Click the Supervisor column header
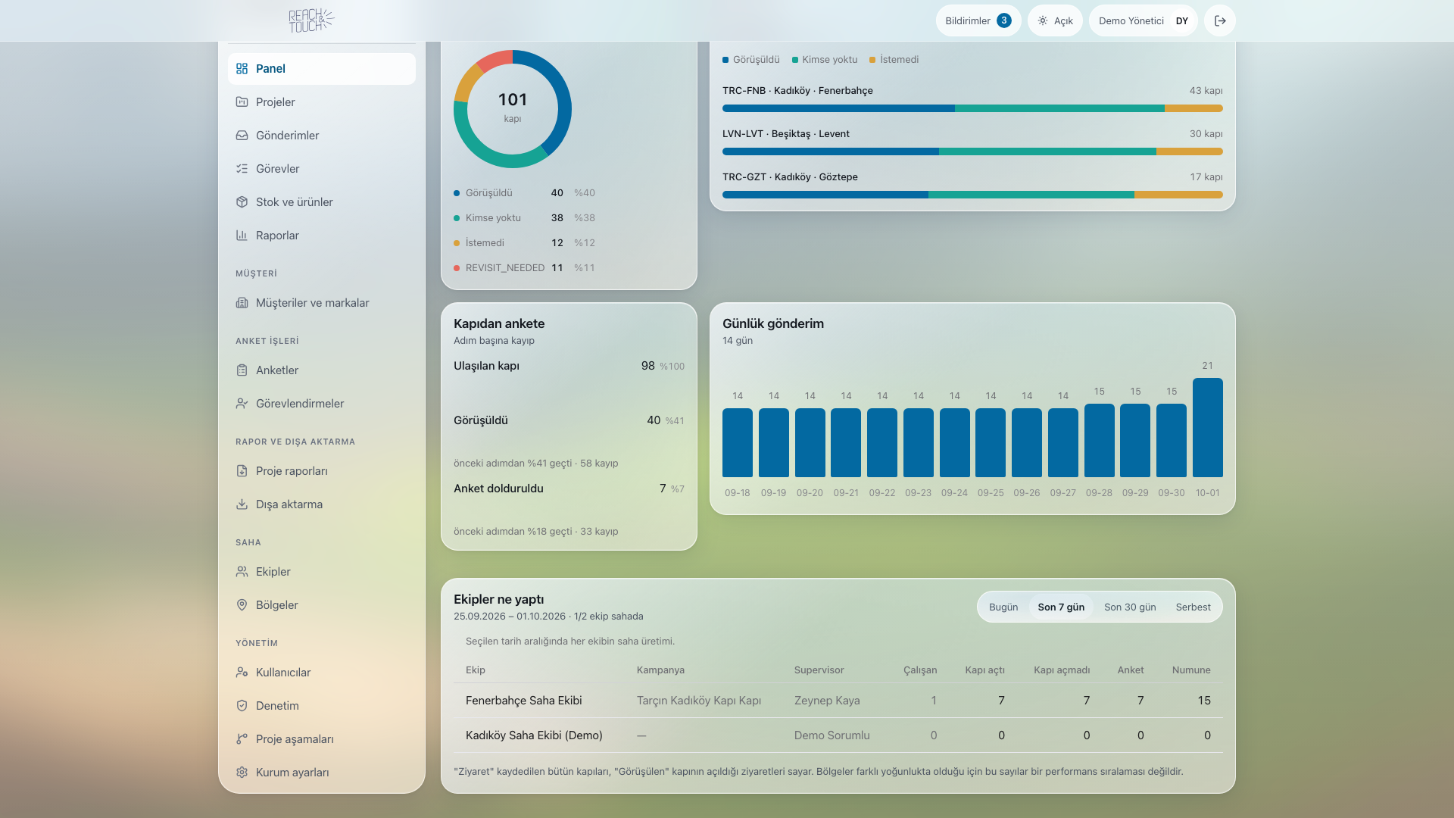Image resolution: width=1454 pixels, height=818 pixels. click(x=819, y=670)
